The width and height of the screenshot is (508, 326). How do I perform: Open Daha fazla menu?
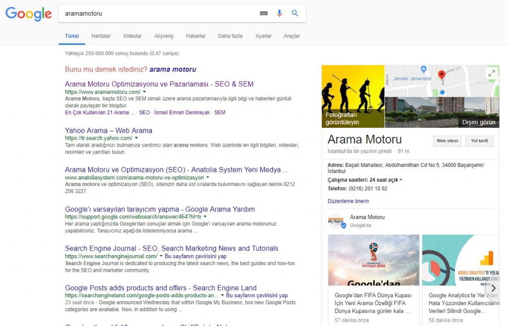point(230,36)
